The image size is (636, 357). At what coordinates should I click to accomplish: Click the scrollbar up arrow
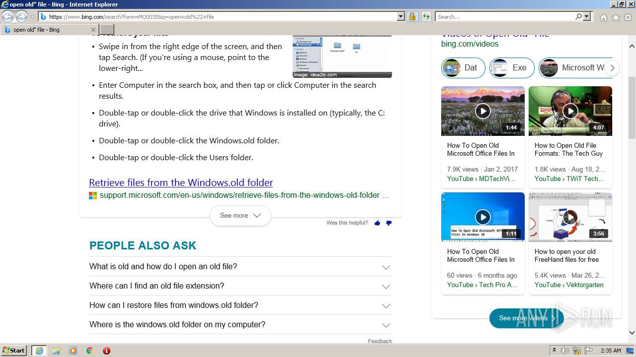(632, 46)
